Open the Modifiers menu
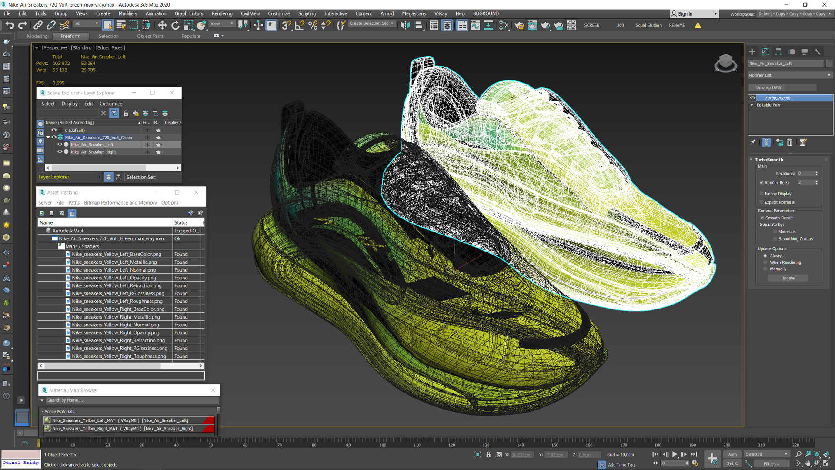Image resolution: width=835 pixels, height=470 pixels. 128,13
